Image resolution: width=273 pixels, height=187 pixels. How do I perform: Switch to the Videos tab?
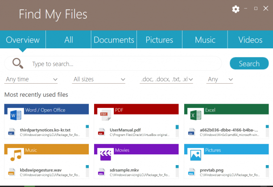250,40
